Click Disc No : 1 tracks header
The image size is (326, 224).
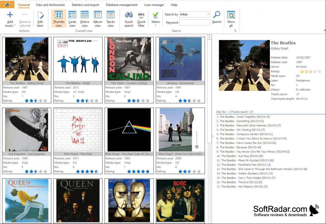235,112
